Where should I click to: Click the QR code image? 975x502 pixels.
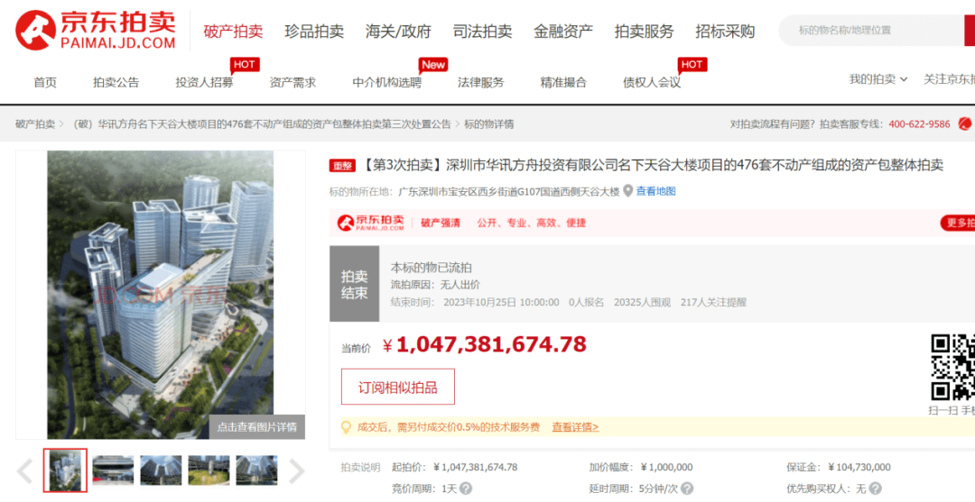coord(952,368)
